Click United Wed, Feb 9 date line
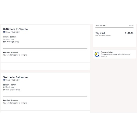This screenshot has height=137, width=137. coord(12,80)
